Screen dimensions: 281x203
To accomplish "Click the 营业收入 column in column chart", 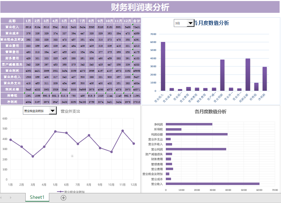I will click(x=163, y=67).
